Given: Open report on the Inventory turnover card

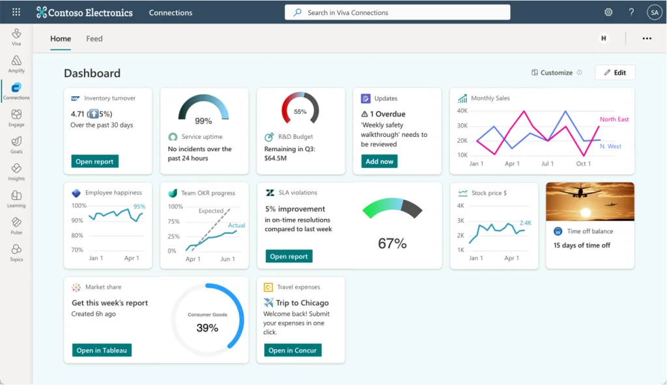Looking at the screenshot, I should (x=94, y=161).
